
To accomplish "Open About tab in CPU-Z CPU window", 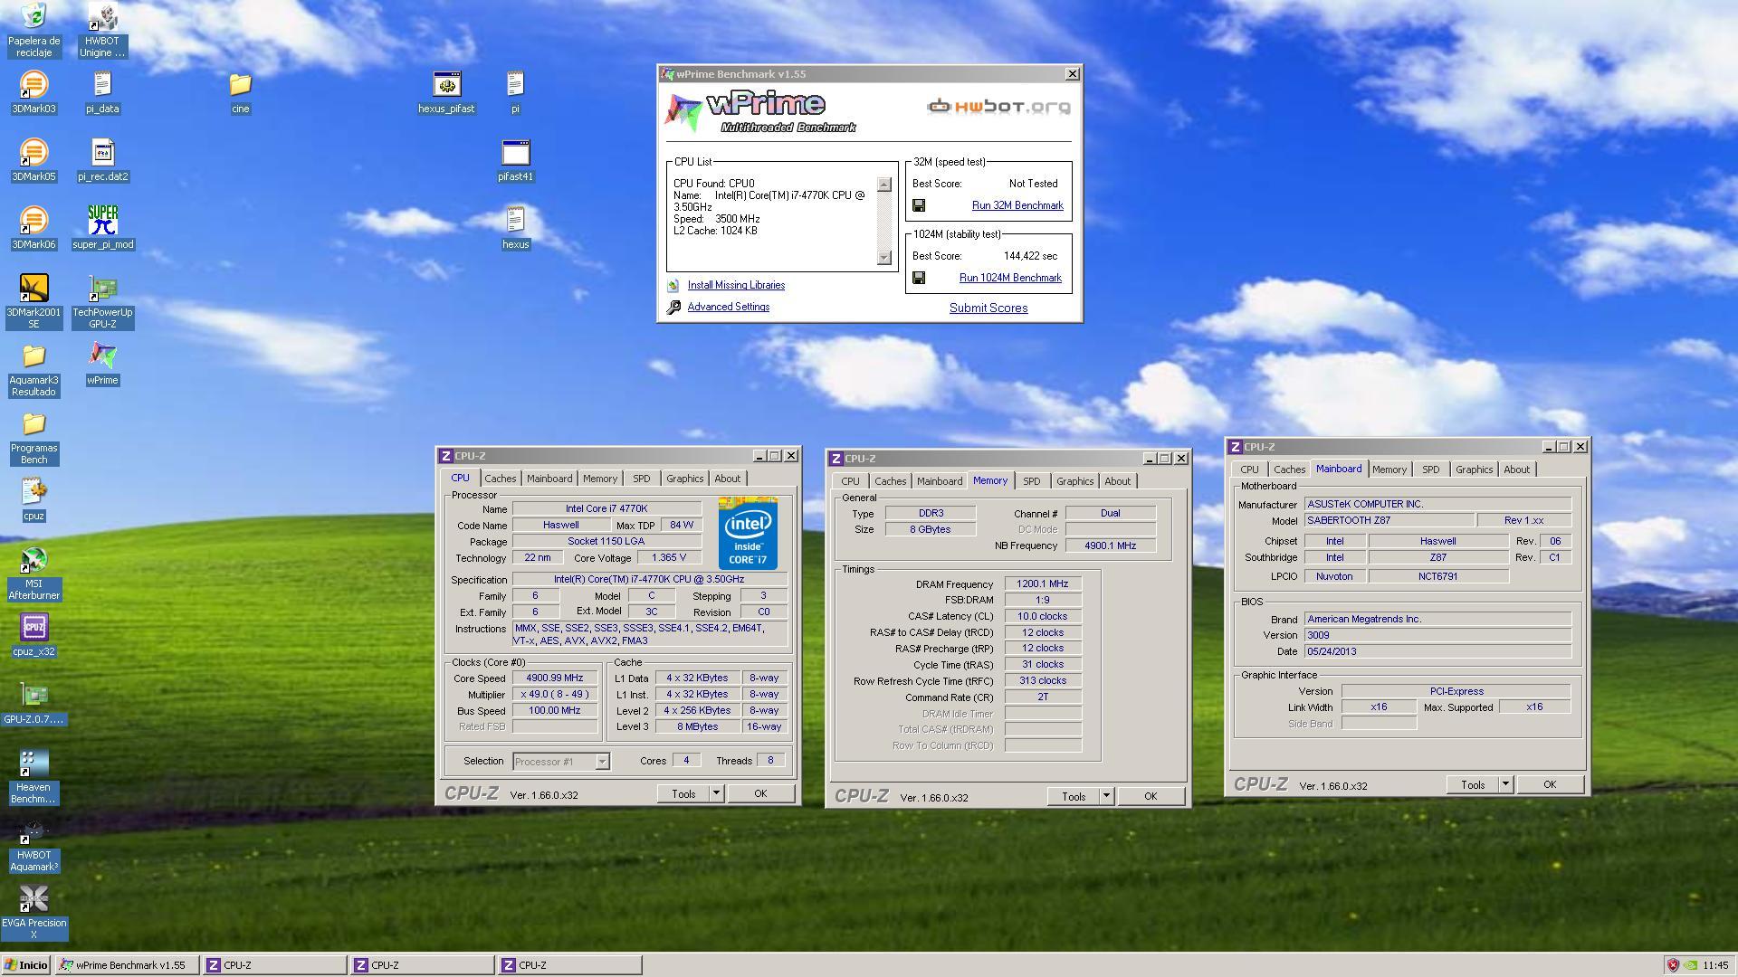I will coord(727,479).
